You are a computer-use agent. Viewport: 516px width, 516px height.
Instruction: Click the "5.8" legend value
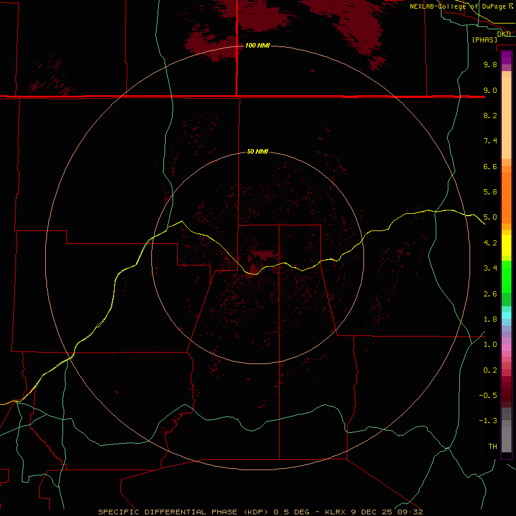[x=490, y=192]
